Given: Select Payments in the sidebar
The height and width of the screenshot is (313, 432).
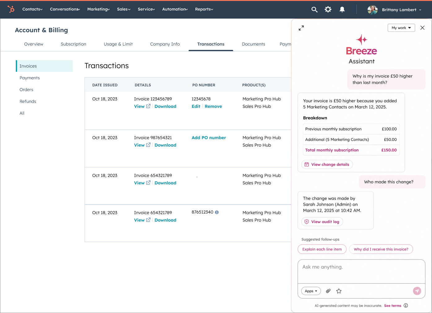Looking at the screenshot, I should pos(30,78).
